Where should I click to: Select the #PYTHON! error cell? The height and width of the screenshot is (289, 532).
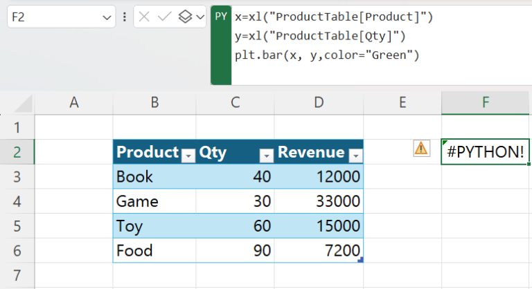tap(485, 152)
